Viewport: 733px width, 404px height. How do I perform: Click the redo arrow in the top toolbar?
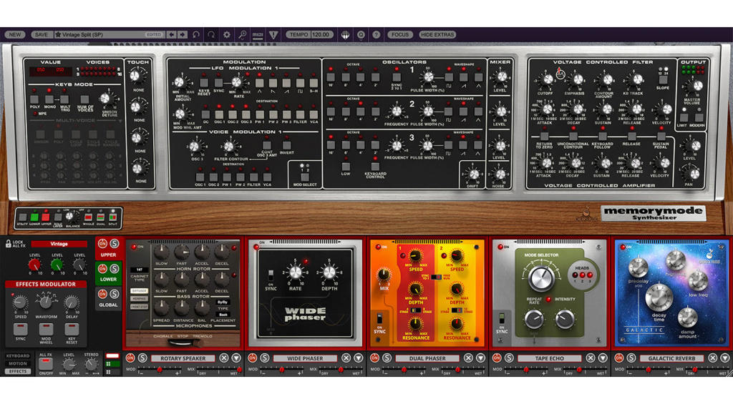click(211, 34)
